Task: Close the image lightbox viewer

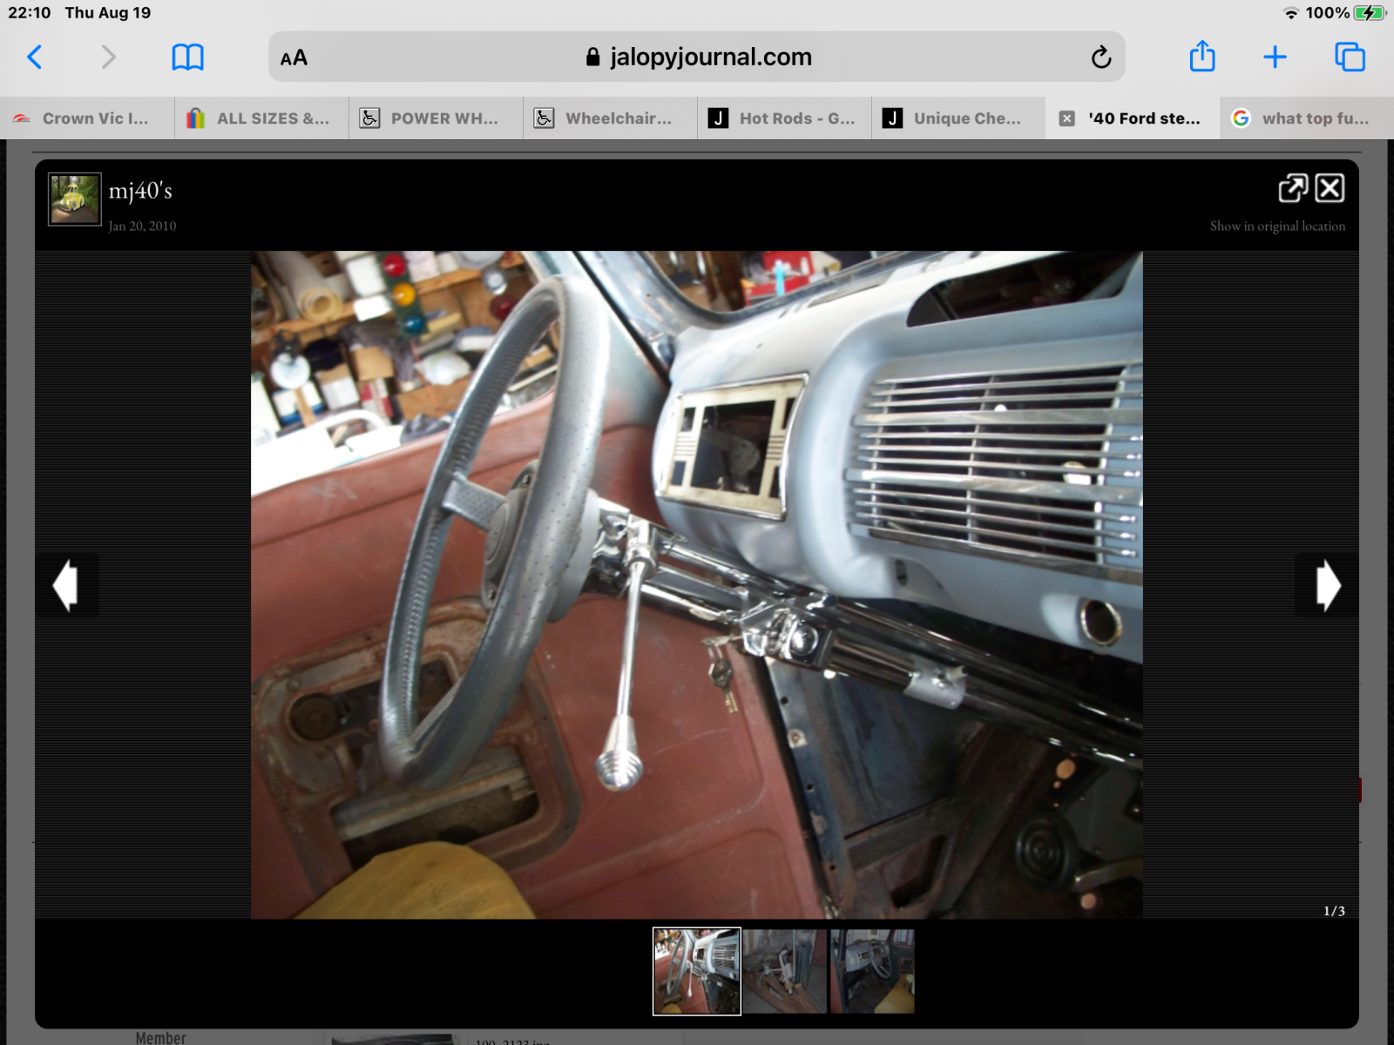Action: (x=1330, y=188)
